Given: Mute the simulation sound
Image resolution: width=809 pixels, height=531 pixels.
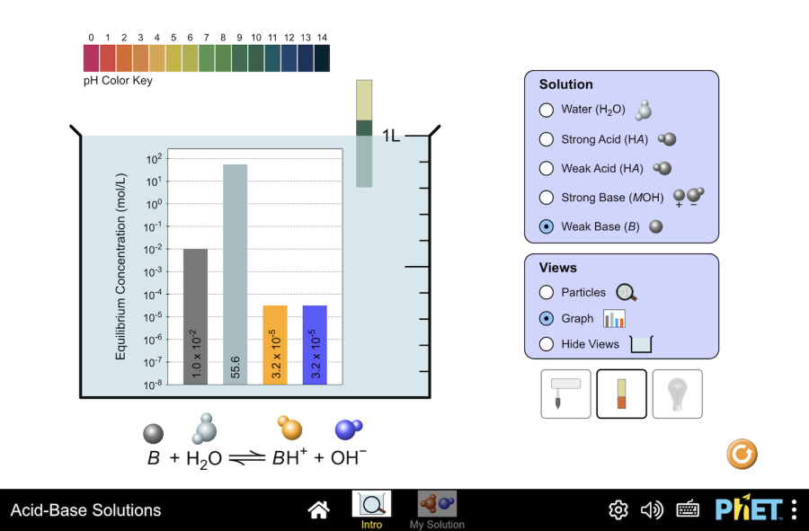Looking at the screenshot, I should (x=652, y=510).
